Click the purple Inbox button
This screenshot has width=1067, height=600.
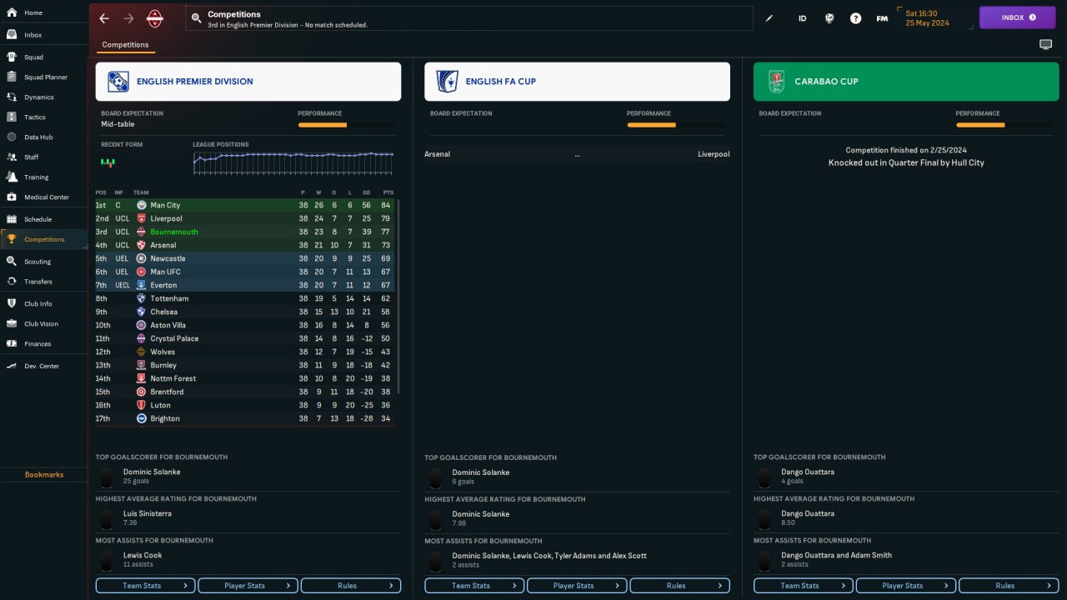click(1018, 17)
